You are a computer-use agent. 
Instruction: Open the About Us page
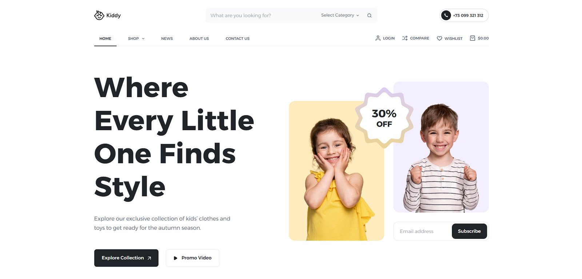[x=199, y=39]
